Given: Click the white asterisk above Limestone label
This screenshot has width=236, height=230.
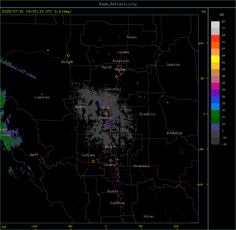Looking at the screenshot, I should click(42, 95).
